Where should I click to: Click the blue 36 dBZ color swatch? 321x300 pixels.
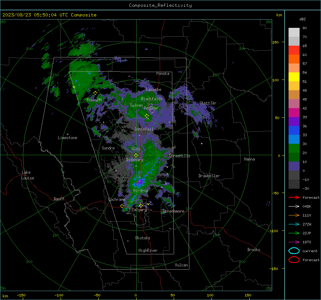click(x=294, y=130)
